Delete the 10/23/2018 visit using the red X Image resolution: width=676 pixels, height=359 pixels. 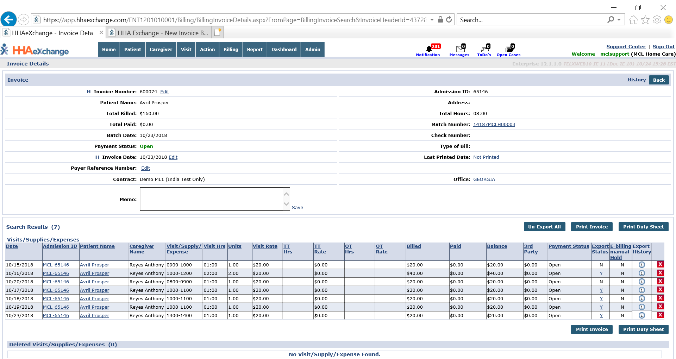660,315
